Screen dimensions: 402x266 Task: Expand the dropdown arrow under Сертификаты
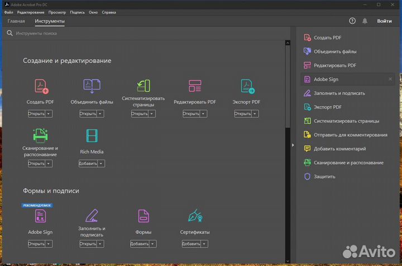[204, 244]
